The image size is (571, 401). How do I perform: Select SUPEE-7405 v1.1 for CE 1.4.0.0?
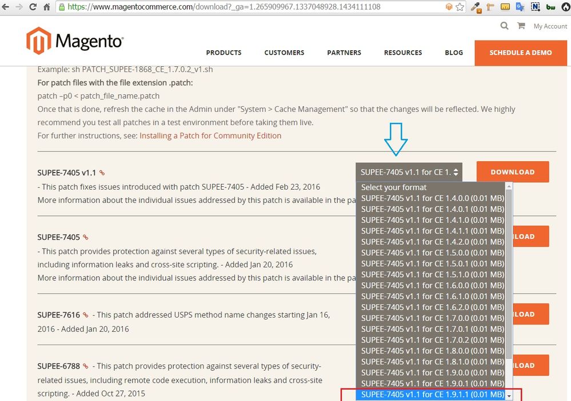[x=431, y=198]
